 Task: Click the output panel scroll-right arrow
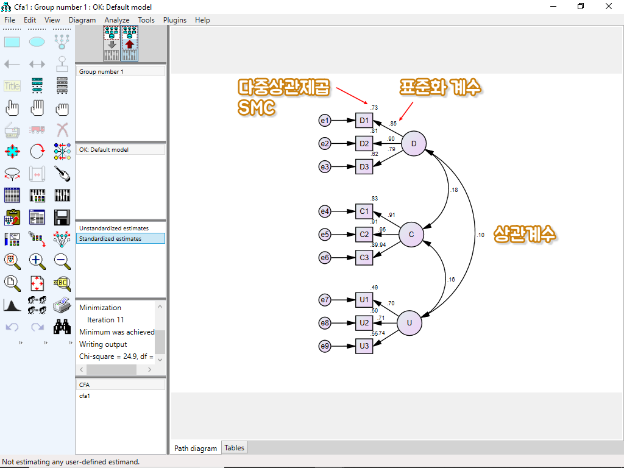[x=150, y=370]
